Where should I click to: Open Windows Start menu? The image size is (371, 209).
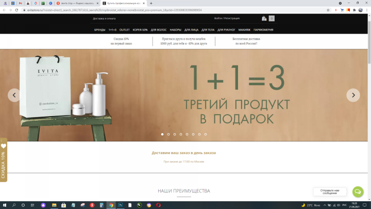pos(5,205)
